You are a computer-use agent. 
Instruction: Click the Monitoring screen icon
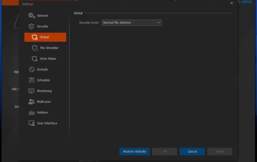point(31,91)
